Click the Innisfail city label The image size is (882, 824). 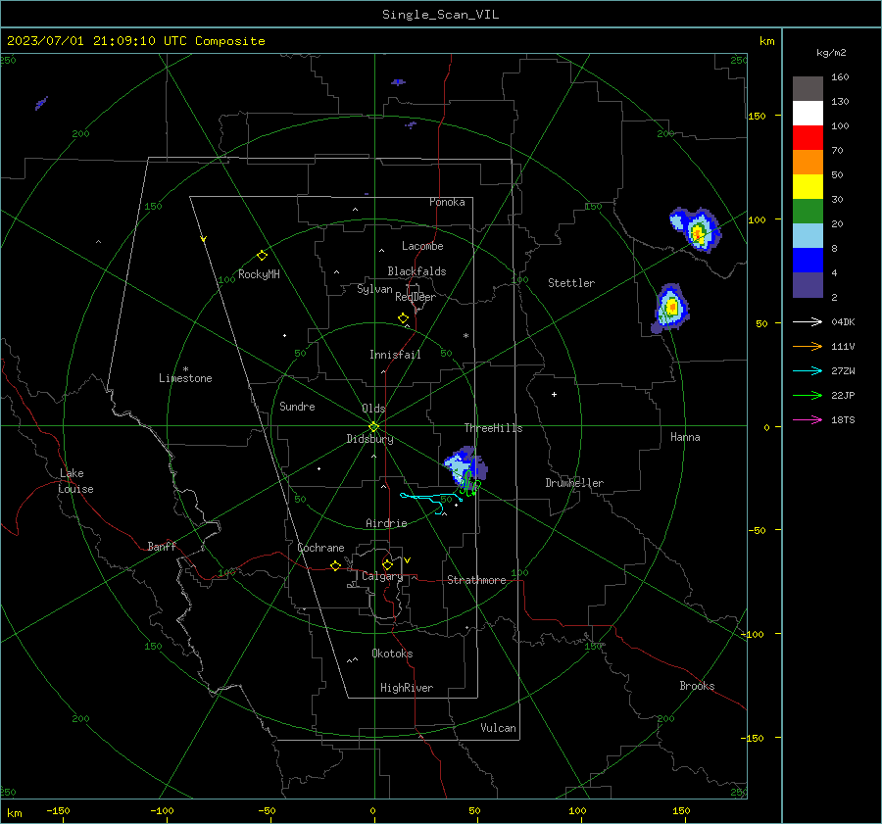click(x=395, y=355)
